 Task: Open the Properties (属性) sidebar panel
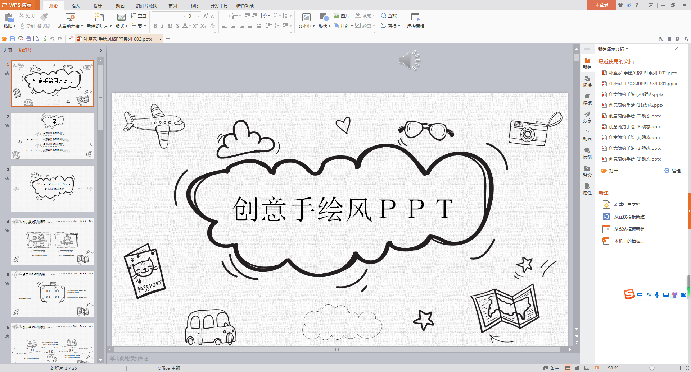(587, 189)
